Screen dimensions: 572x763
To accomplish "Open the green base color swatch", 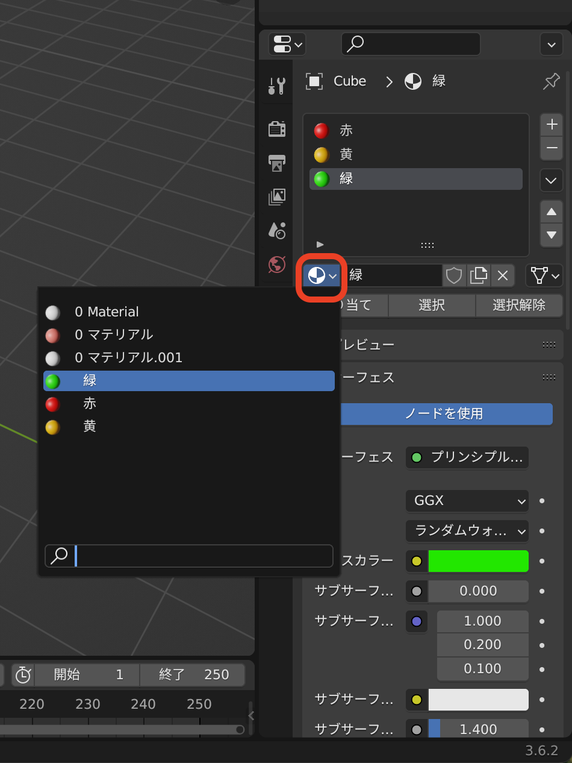I will pyautogui.click(x=479, y=561).
